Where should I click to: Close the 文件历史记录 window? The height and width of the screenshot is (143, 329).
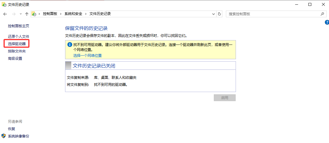[x=323, y=5]
